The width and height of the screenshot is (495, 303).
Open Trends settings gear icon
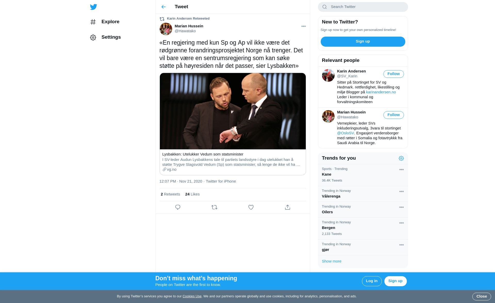tap(401, 158)
